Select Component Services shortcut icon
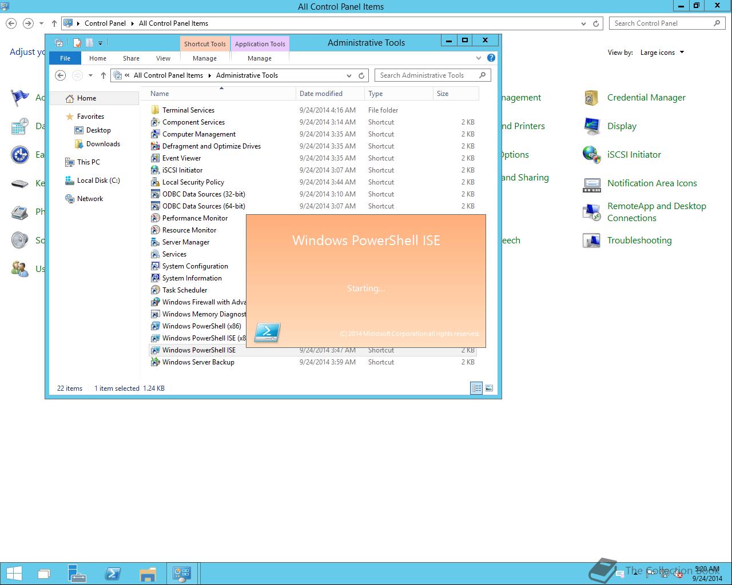Image resolution: width=732 pixels, height=585 pixels. click(155, 122)
